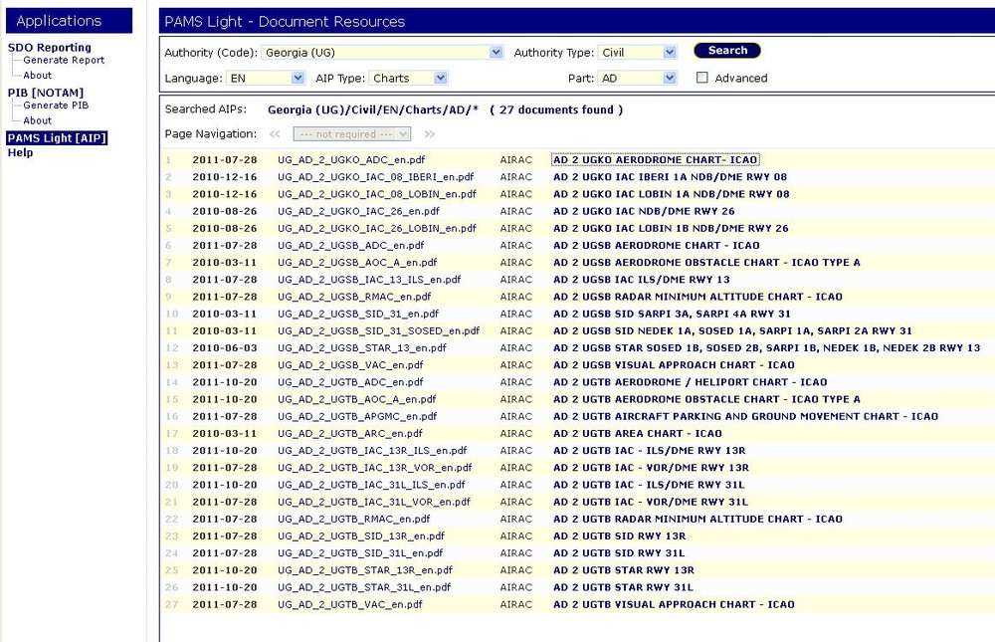Click the Search button
Viewport: 995px width, 642px height.
(x=726, y=50)
